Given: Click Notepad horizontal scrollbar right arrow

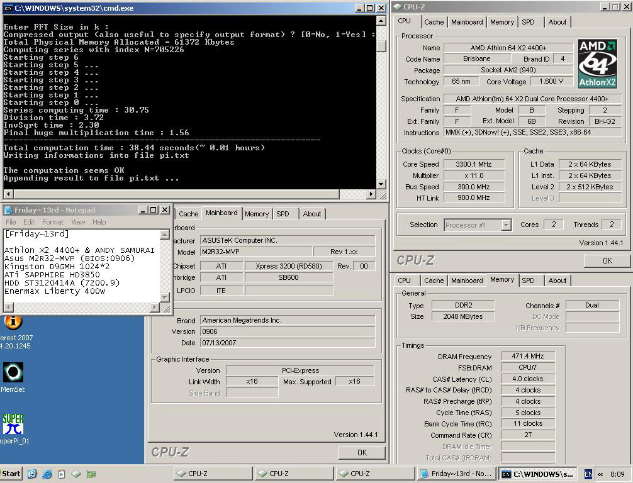Looking at the screenshot, I should click(155, 307).
